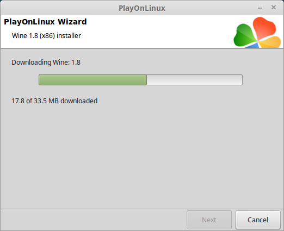The height and width of the screenshot is (231, 284).
Task: Click the green filled part of progress bar
Action: (92, 80)
